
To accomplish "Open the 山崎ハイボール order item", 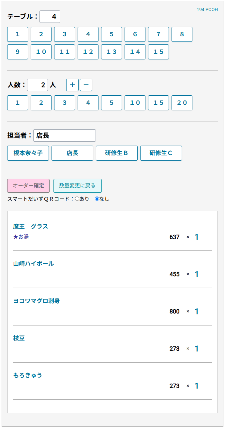I will [x=34, y=264].
